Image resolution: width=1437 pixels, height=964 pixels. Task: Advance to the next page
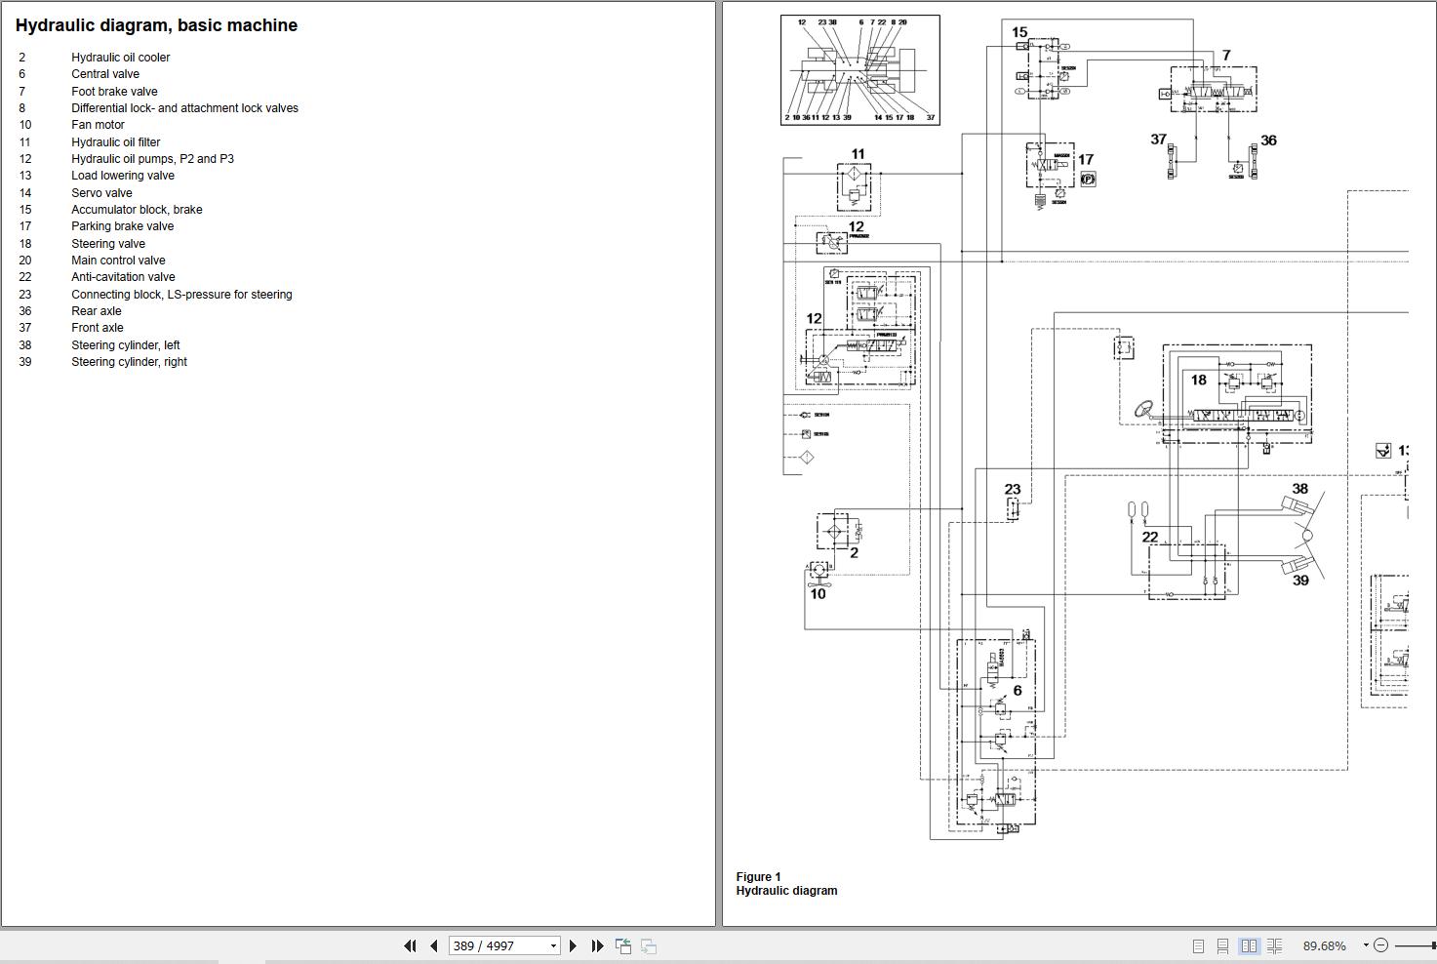pos(573,945)
